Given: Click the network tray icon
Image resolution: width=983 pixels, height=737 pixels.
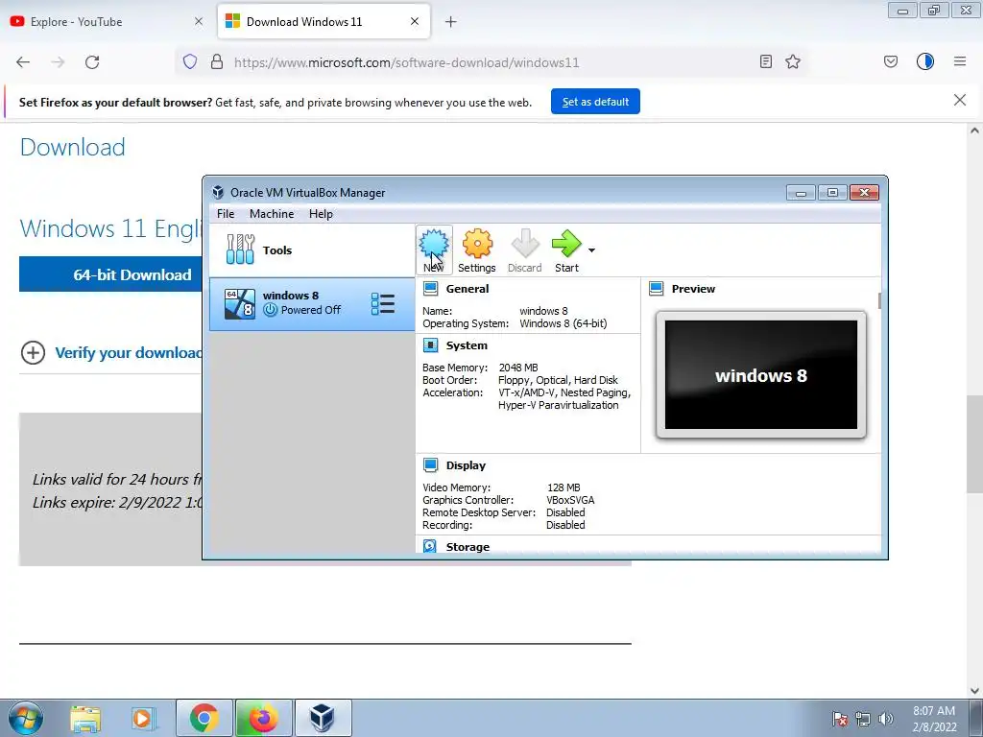Looking at the screenshot, I should 863,720.
